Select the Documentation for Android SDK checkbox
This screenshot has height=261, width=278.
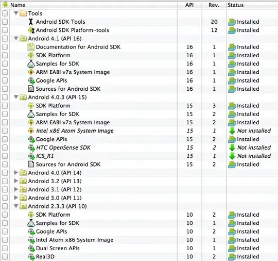(5, 47)
